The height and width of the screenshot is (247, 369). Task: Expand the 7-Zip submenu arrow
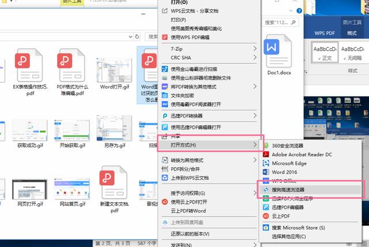(255, 48)
